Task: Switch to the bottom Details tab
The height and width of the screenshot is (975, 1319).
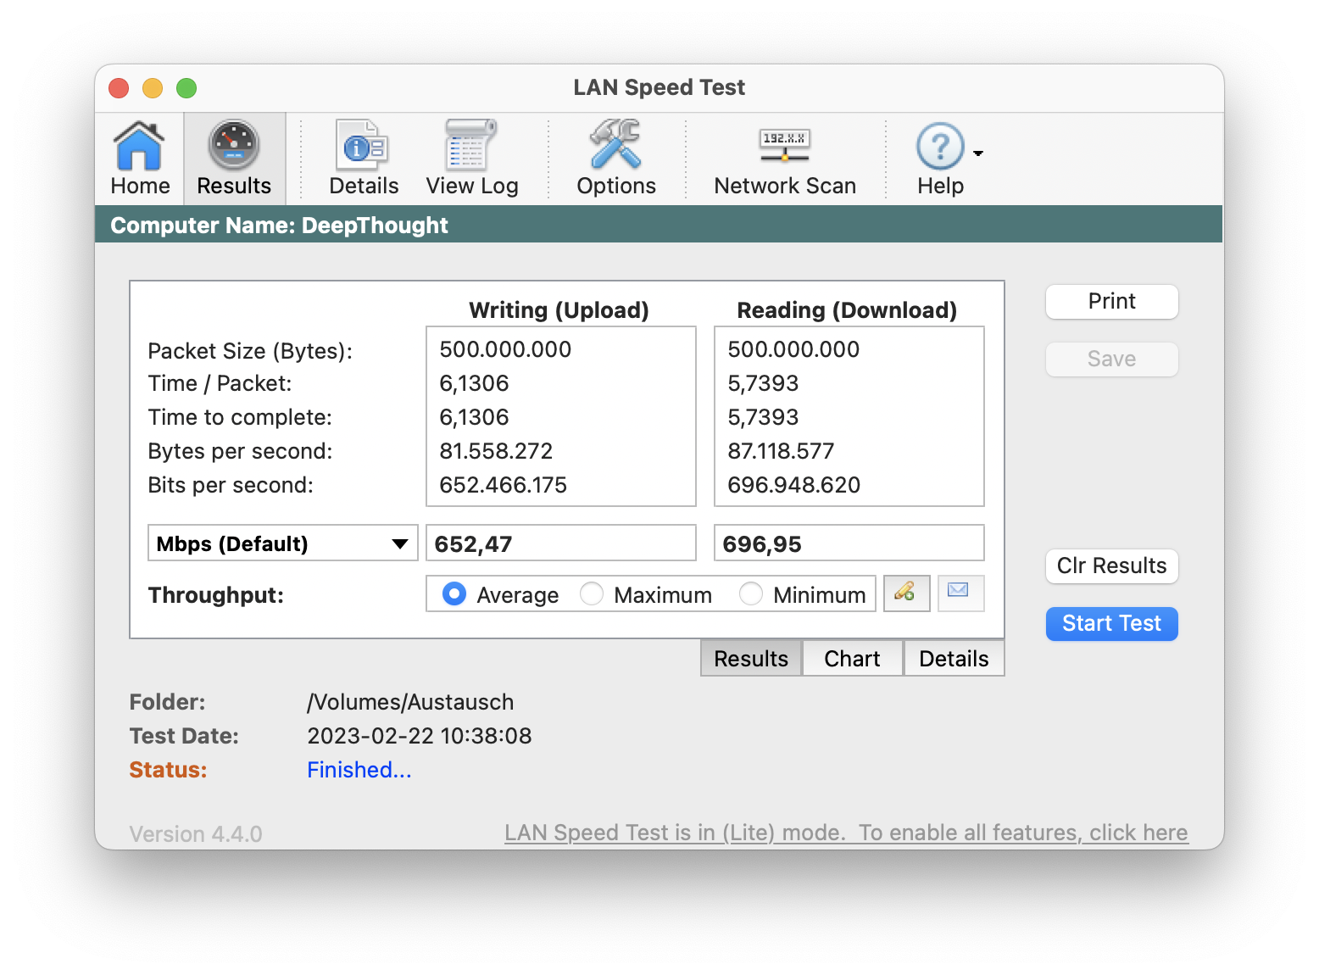Action: (954, 659)
